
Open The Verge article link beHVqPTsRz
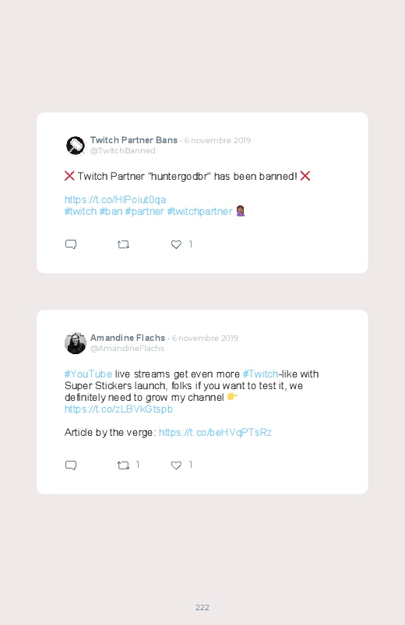coord(216,433)
